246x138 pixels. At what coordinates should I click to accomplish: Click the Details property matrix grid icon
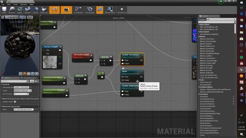click(32, 81)
